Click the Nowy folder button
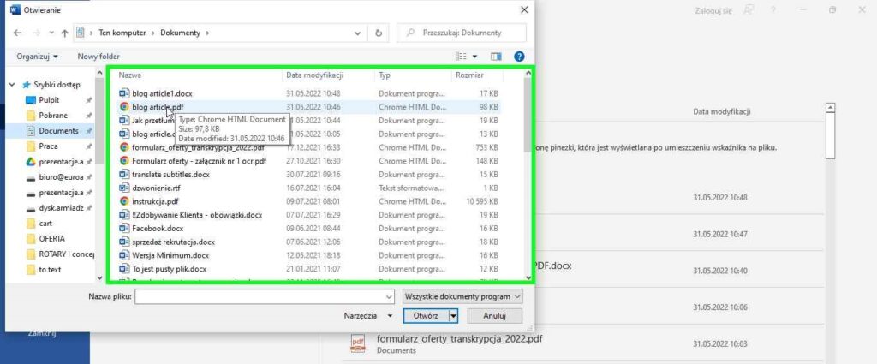 [x=98, y=57]
